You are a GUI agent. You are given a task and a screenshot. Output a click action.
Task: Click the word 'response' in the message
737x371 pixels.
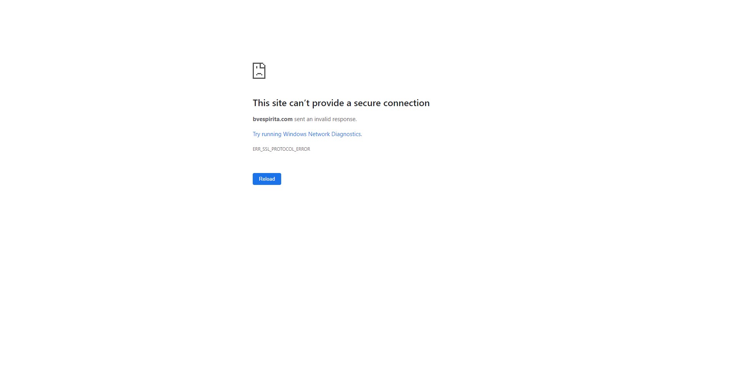point(344,119)
